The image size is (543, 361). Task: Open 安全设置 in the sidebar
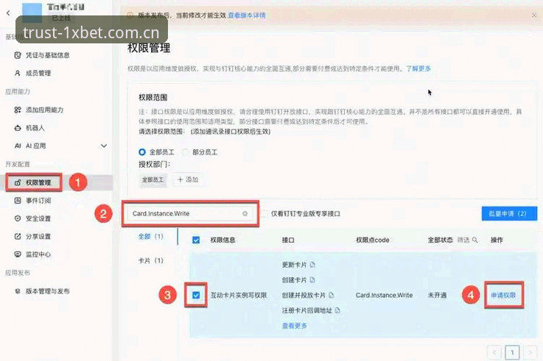click(38, 218)
